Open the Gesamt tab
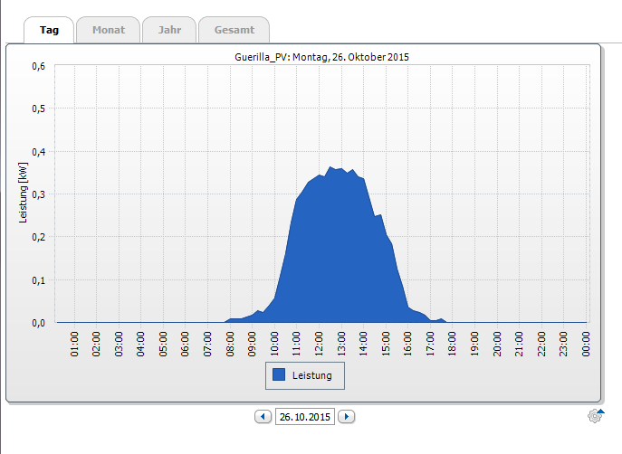The height and width of the screenshot is (454, 622). [x=234, y=30]
